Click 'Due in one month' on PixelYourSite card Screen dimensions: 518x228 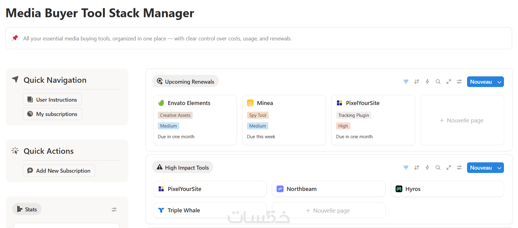pos(354,137)
